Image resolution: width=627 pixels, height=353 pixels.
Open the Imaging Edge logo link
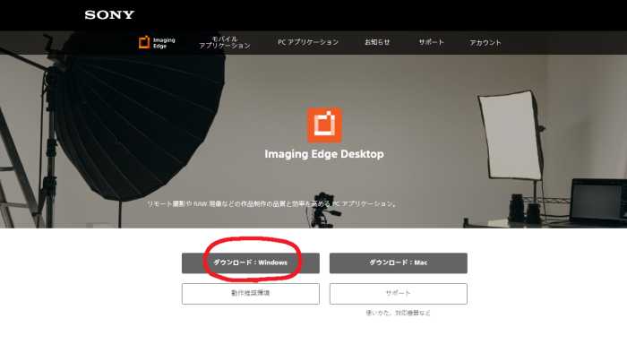coord(157,42)
